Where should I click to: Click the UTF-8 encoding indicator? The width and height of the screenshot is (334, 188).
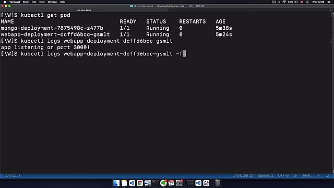283,175
